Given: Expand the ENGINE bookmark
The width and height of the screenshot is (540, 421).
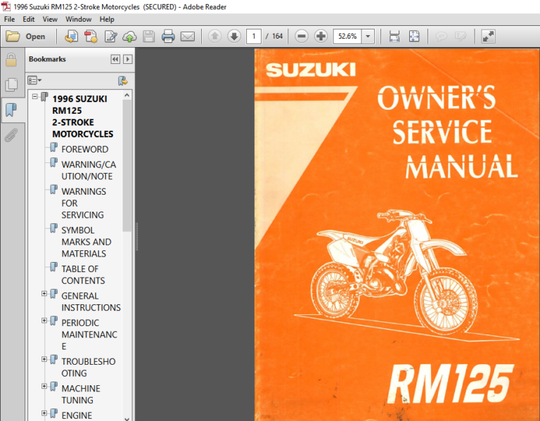Looking at the screenshot, I should [x=44, y=413].
